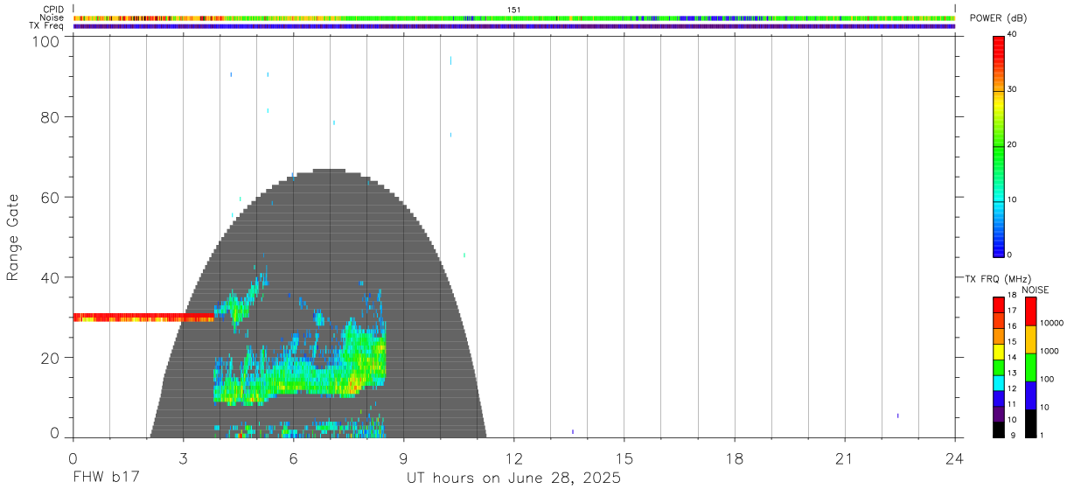The height and width of the screenshot is (496, 1074).
Task: Click the 20 tick on power colorbar
Action: click(x=1012, y=144)
